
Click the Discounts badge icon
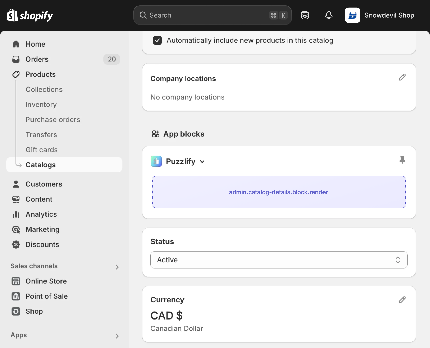pyautogui.click(x=16, y=244)
